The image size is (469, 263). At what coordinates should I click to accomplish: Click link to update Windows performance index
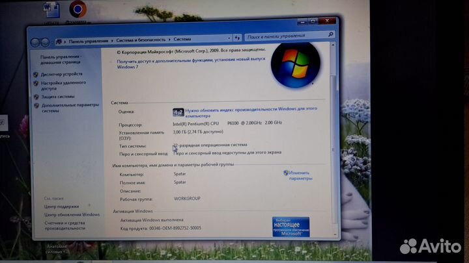(x=251, y=112)
